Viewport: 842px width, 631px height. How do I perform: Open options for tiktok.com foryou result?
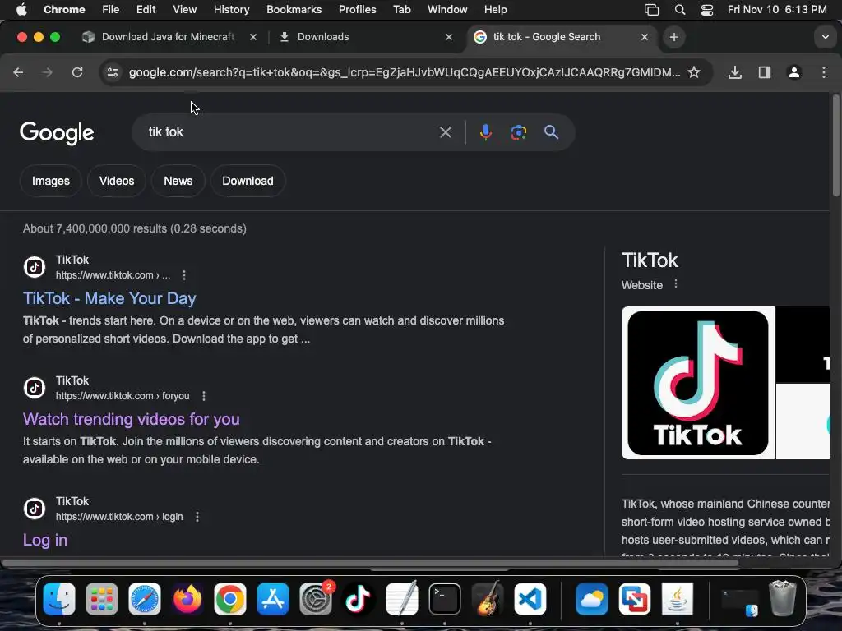pos(204,396)
